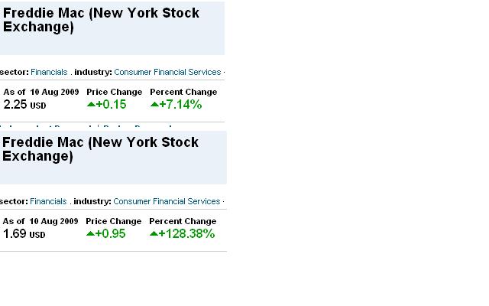The image size is (489, 306).
Task: Click the As of 10 Aug 2009 date above 2.25
Action: (x=41, y=92)
